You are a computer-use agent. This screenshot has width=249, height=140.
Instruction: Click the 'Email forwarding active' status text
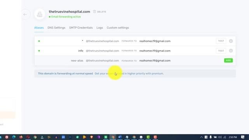[66, 17]
